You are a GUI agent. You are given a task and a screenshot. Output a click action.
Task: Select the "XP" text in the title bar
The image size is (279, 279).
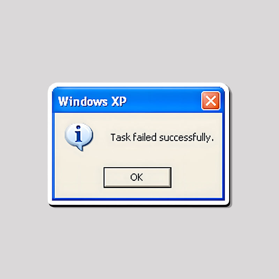point(119,101)
